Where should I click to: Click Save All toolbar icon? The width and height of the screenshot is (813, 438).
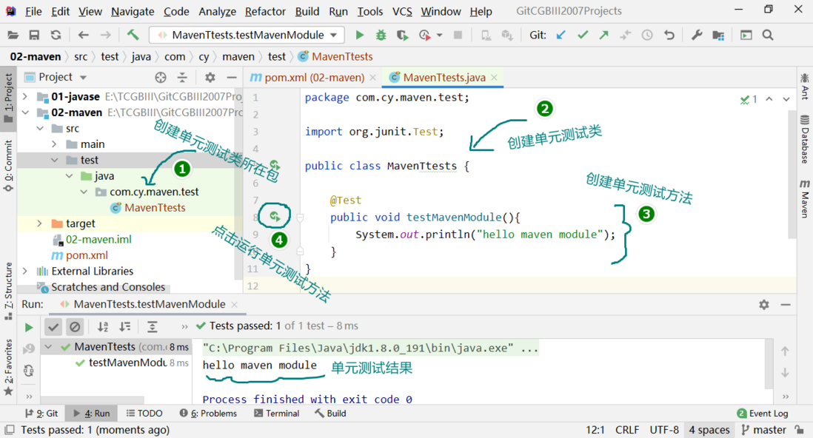point(34,36)
